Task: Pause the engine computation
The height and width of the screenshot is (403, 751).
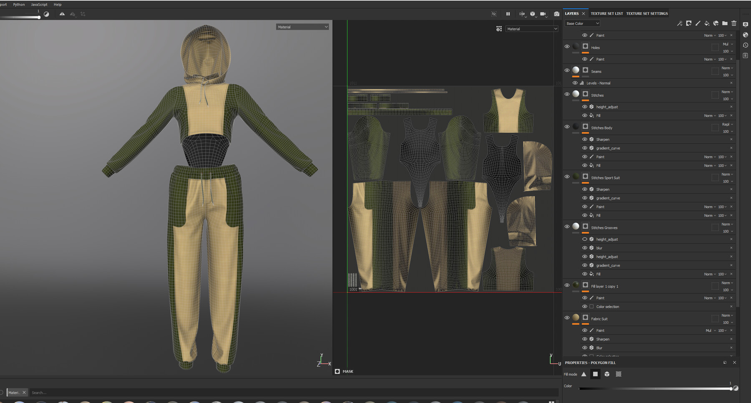Action: click(508, 14)
